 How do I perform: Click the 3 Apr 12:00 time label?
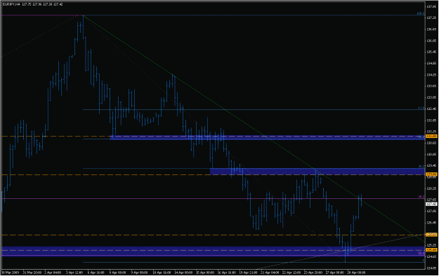click(74, 272)
